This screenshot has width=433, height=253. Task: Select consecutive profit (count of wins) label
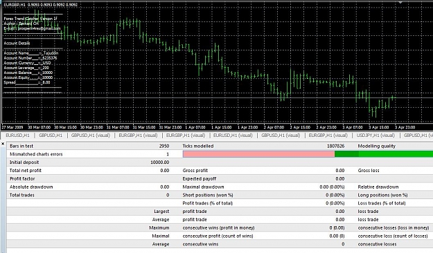pos(218,236)
